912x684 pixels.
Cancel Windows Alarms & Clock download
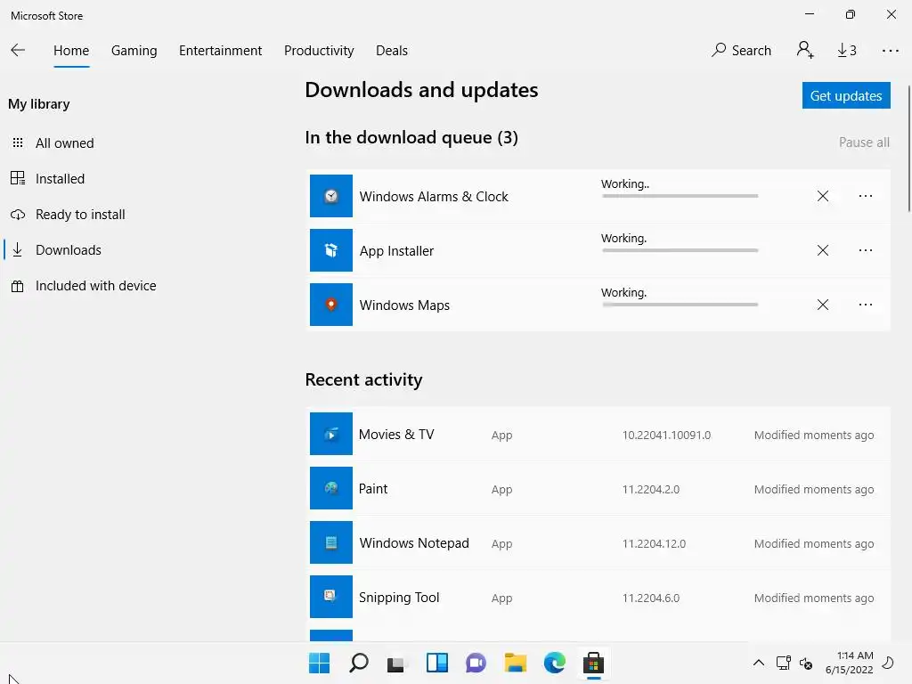[822, 196]
